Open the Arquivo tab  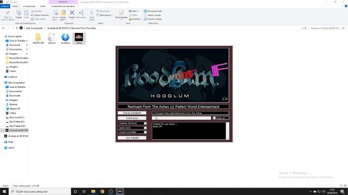click(5, 6)
